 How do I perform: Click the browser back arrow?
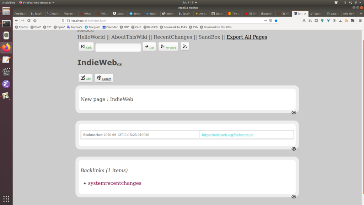[16, 20]
